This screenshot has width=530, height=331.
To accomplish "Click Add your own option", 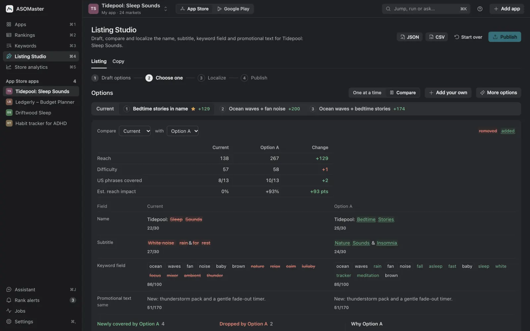I will click(448, 93).
